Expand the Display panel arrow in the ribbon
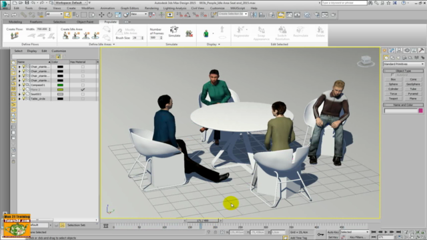Viewport: 427px width, 240px height. (x=219, y=45)
